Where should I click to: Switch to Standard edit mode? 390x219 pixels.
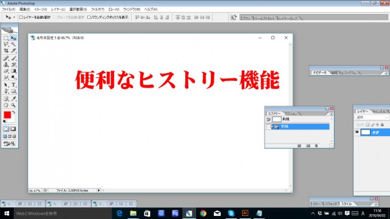tap(6, 129)
